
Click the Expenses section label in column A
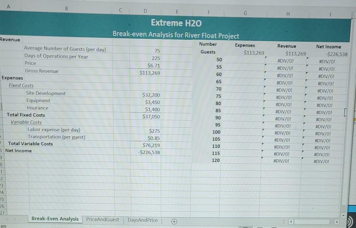(x=12, y=78)
